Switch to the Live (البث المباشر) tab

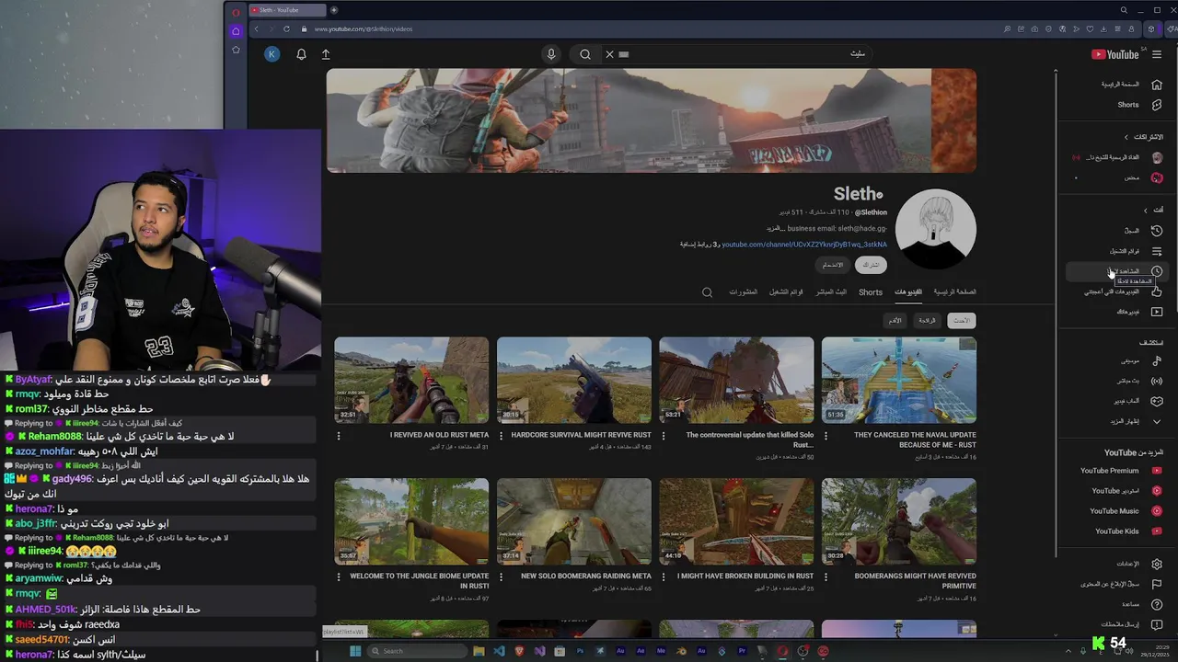831,292
